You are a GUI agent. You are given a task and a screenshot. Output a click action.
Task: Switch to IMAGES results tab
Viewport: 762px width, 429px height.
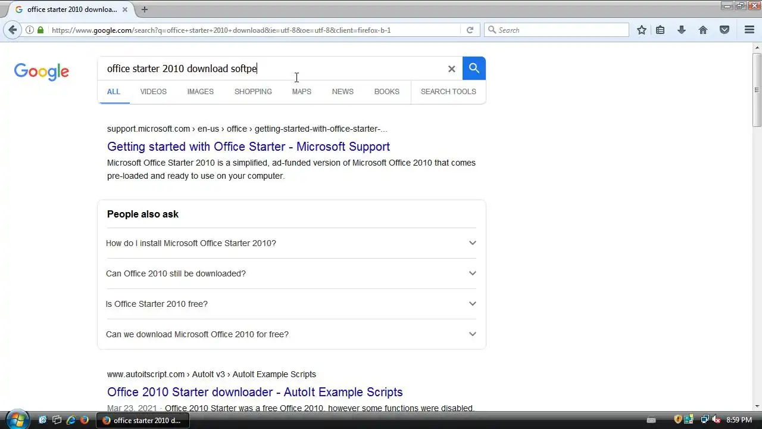[201, 91]
